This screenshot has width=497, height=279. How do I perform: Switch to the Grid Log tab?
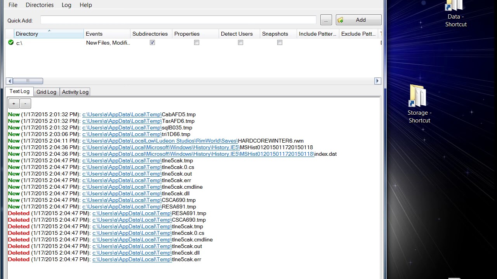46,92
